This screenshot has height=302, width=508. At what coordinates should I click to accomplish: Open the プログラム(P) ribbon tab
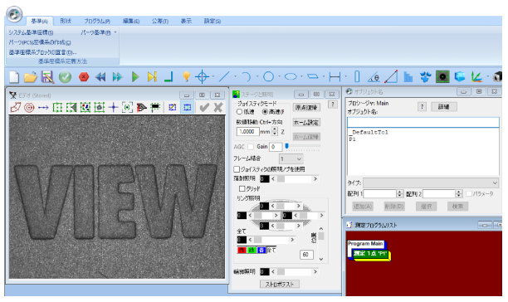point(97,21)
